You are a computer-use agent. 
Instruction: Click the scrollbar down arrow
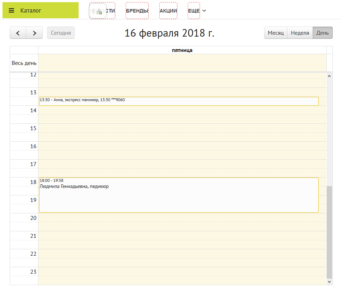click(x=330, y=282)
